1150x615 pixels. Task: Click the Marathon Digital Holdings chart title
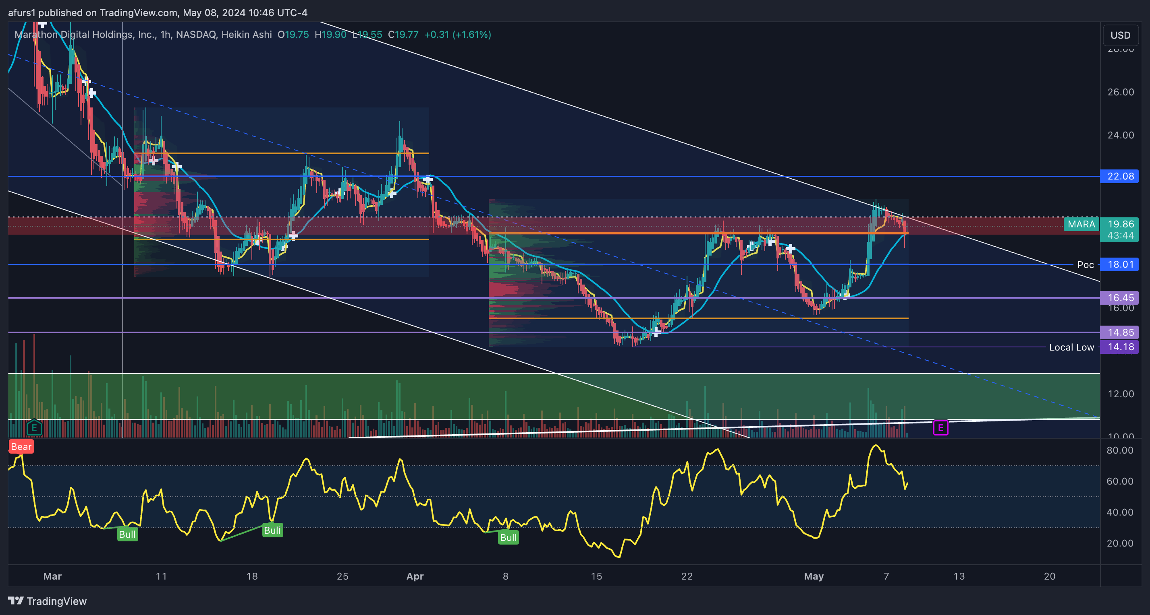tap(143, 34)
